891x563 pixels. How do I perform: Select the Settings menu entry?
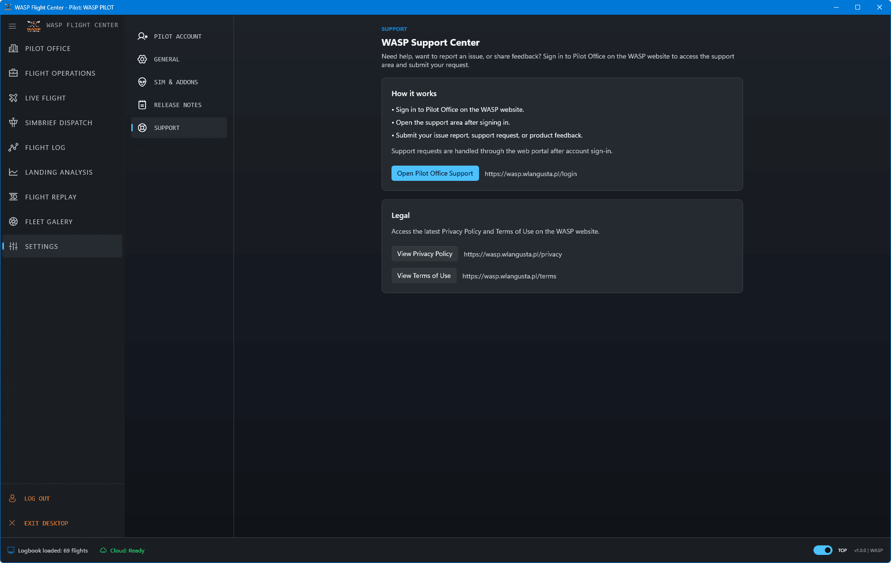click(62, 247)
